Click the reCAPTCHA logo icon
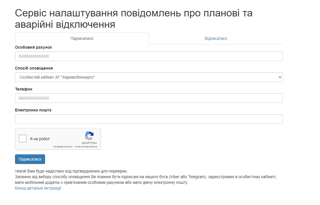The width and height of the screenshot is (320, 205). pos(89,136)
